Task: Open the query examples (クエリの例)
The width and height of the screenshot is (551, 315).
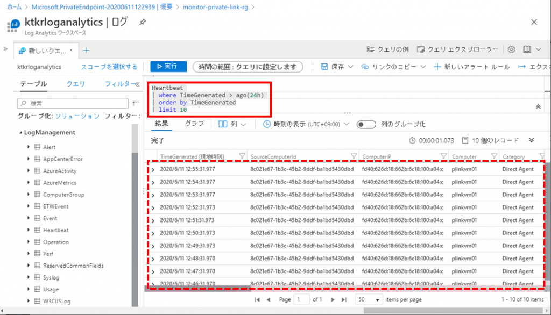Action: [387, 49]
